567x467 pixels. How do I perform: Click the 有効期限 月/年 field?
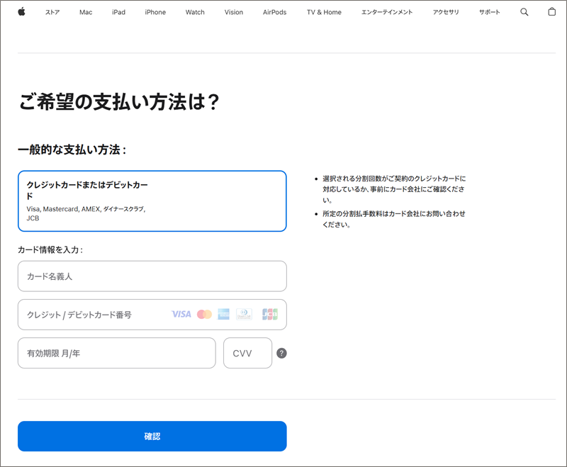[116, 353]
